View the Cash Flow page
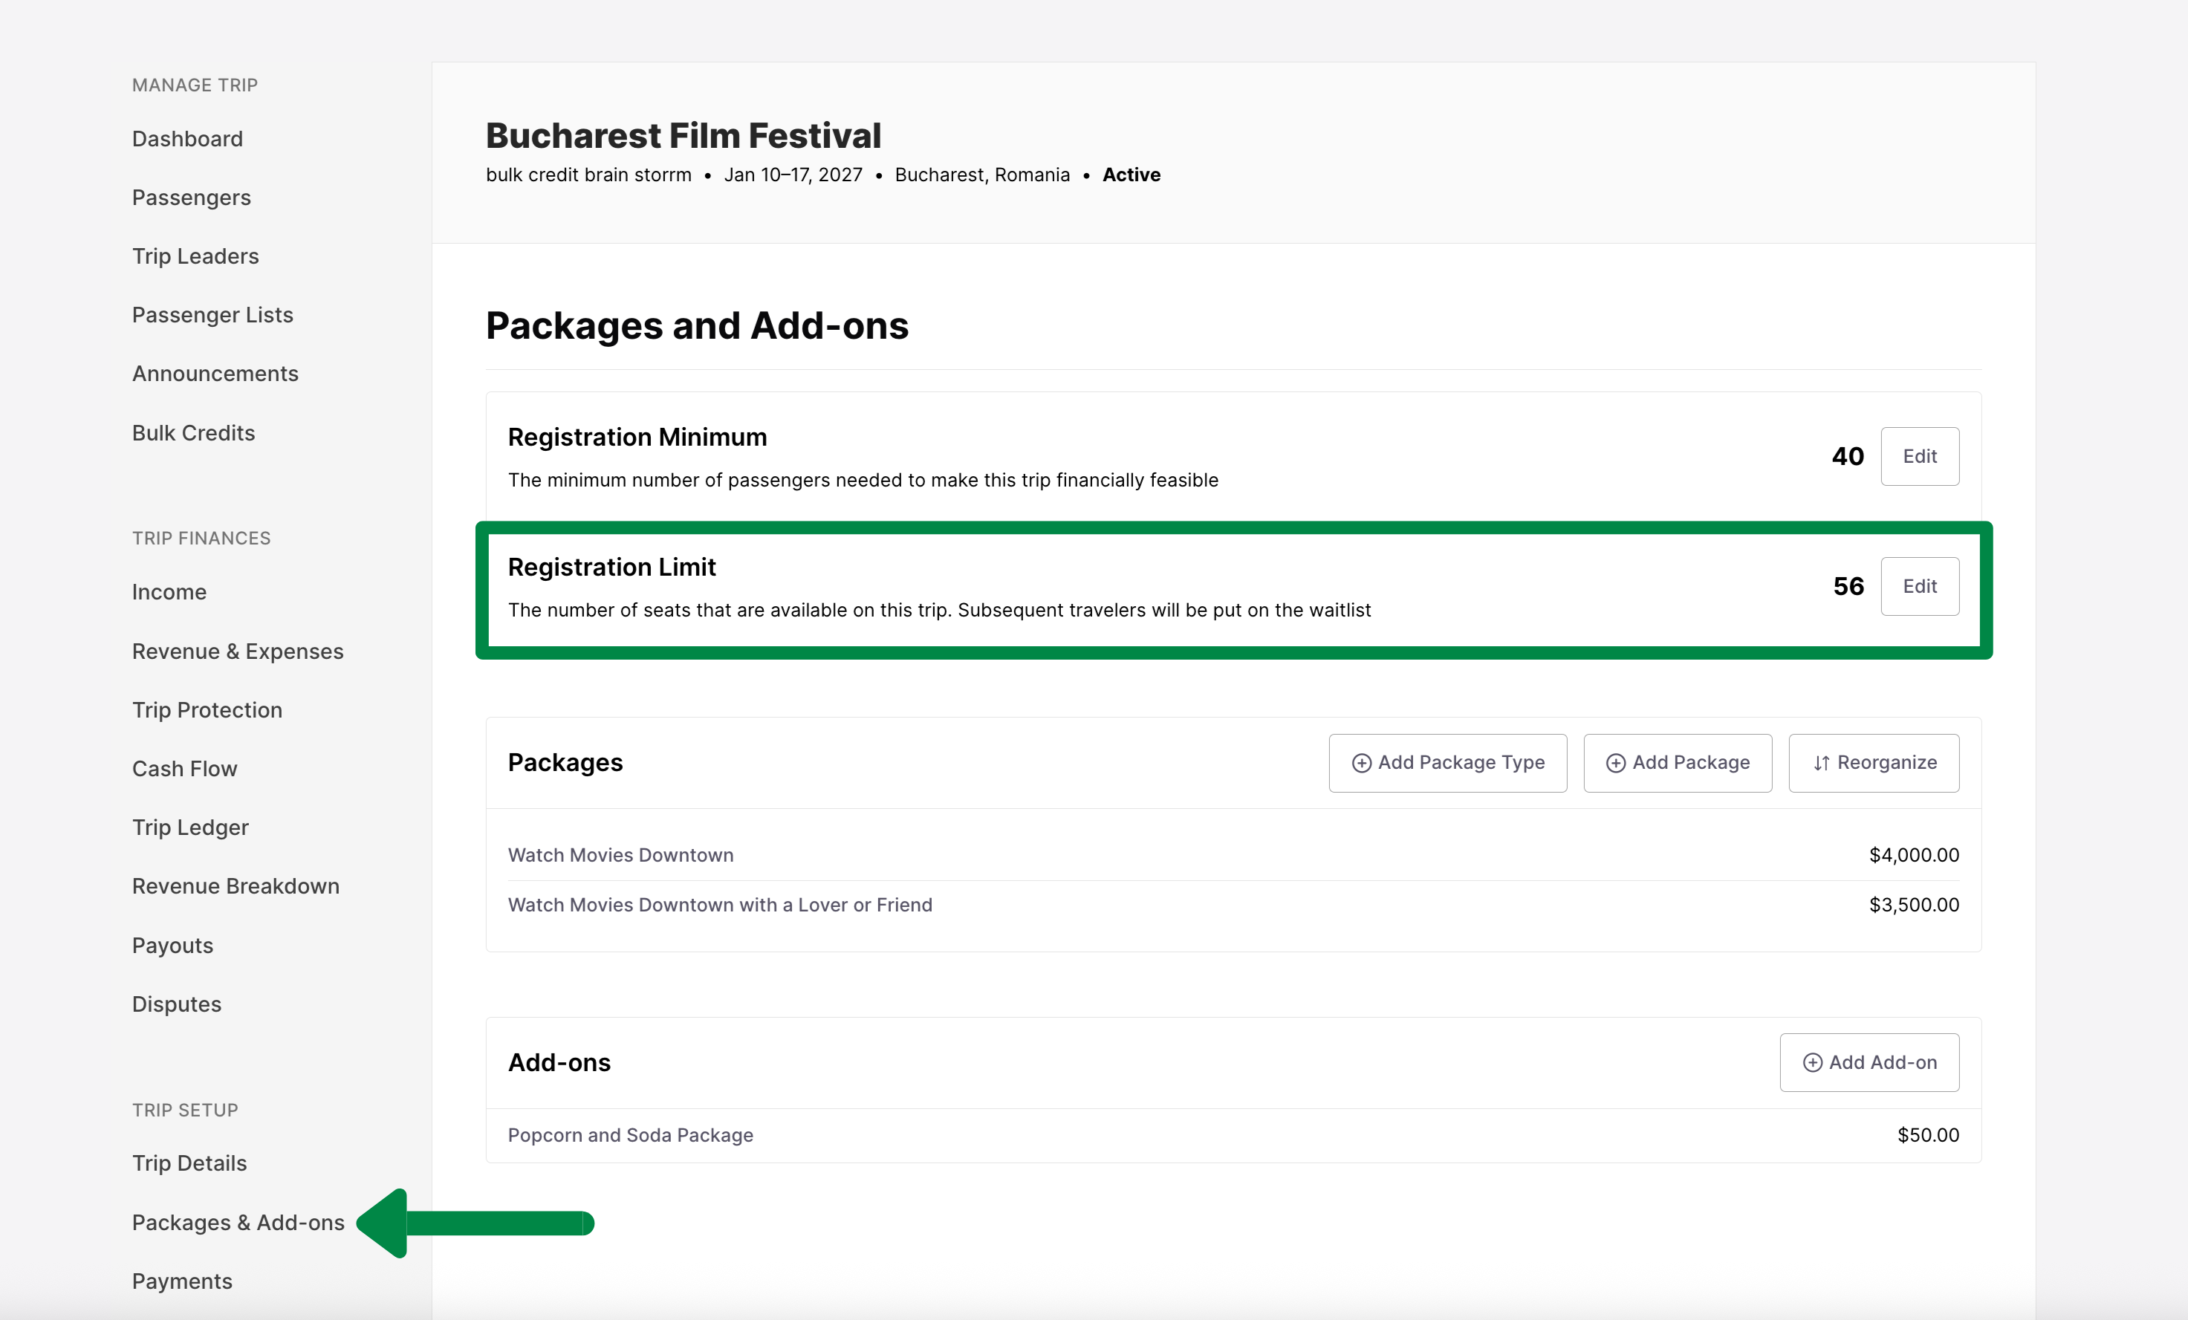Image resolution: width=2188 pixels, height=1320 pixels. [185, 768]
